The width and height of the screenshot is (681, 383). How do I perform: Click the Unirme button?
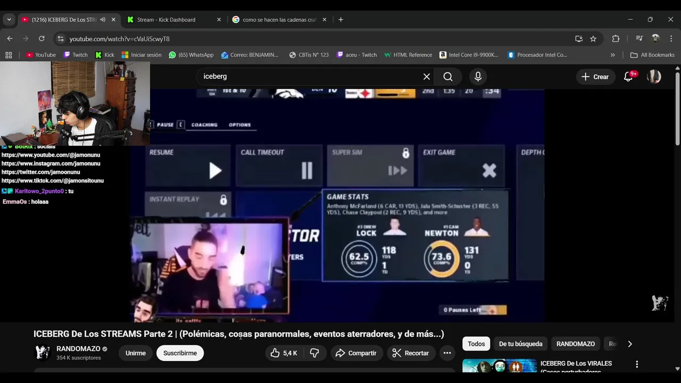click(136, 353)
